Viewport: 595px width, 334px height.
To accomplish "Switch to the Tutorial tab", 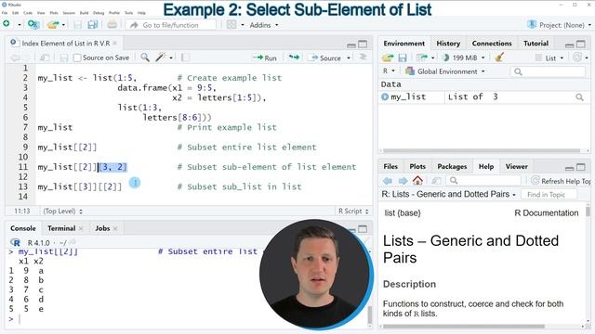I will 535,44.
